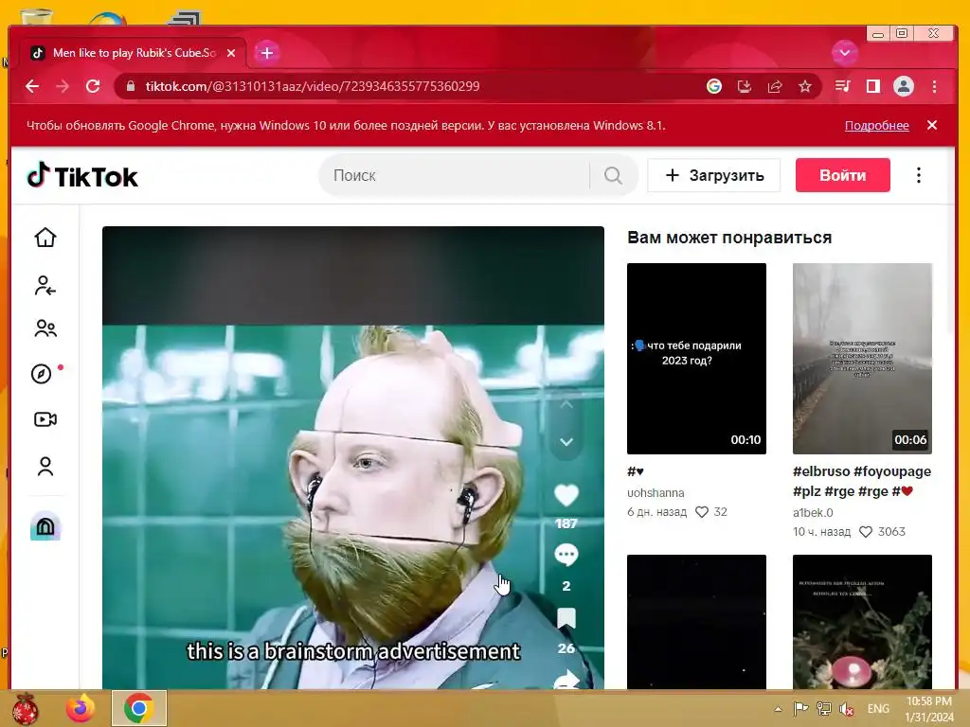Select the Men like to play Rubik's Cube tab
The height and width of the screenshot is (727, 970).
(x=134, y=53)
